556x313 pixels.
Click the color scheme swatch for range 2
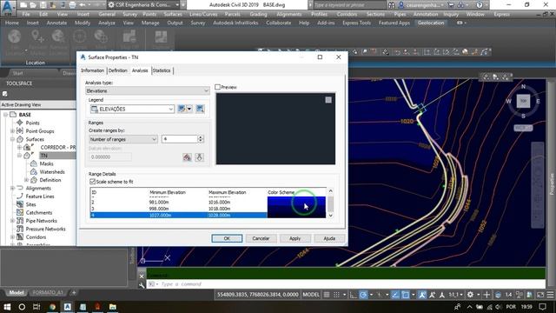pyautogui.click(x=296, y=202)
